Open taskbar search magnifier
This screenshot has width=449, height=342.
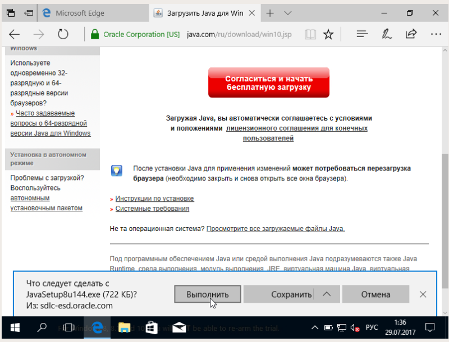pyautogui.click(x=42, y=327)
